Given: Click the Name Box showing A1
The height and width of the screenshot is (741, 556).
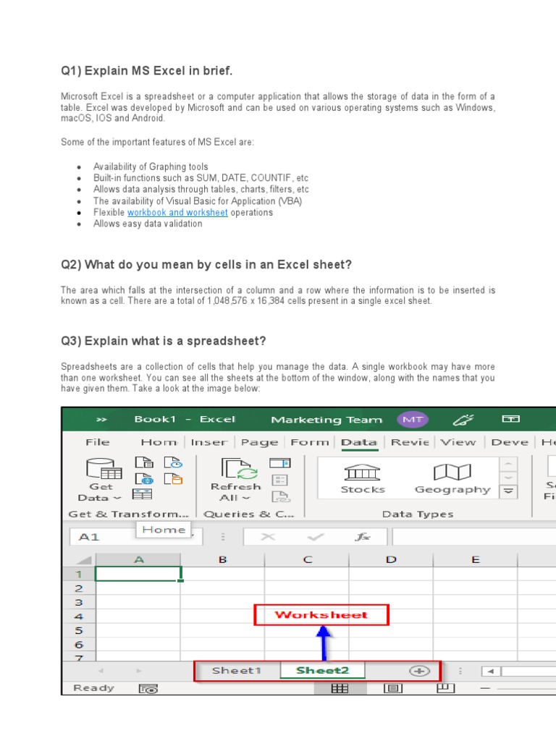Looking at the screenshot, I should click(136, 537).
